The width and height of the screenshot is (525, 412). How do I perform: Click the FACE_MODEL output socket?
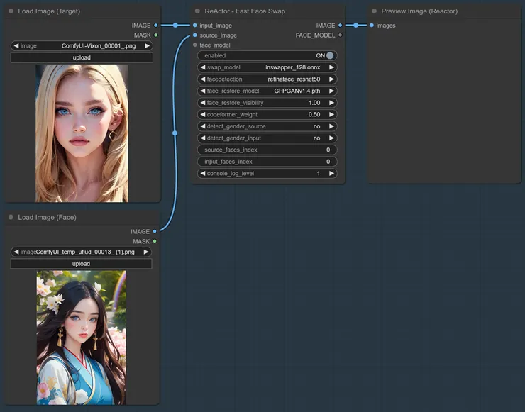pyautogui.click(x=341, y=35)
